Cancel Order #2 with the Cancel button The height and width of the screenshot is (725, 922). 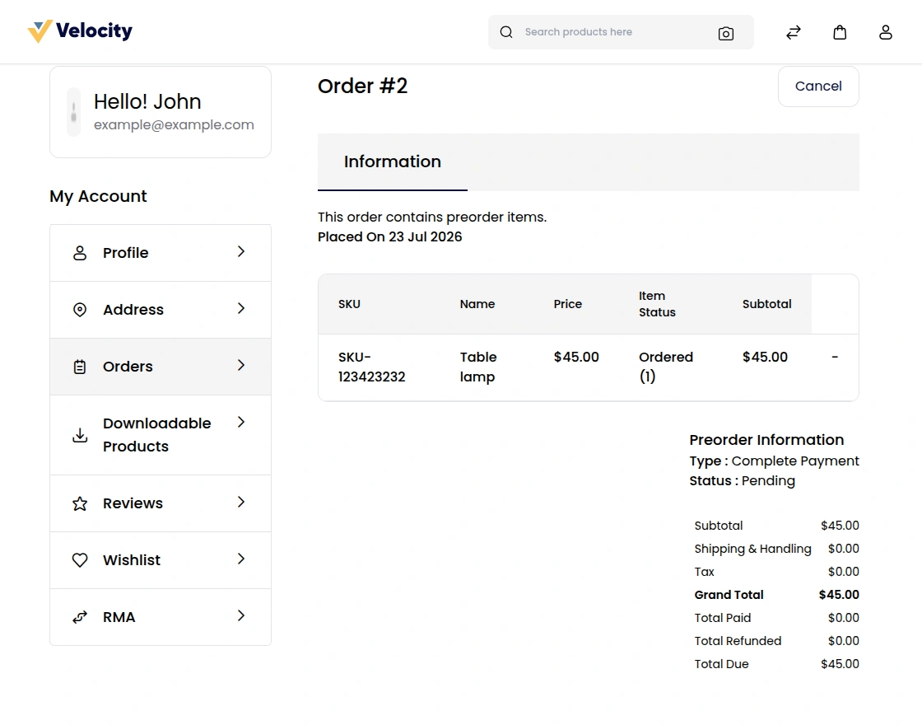tap(818, 87)
